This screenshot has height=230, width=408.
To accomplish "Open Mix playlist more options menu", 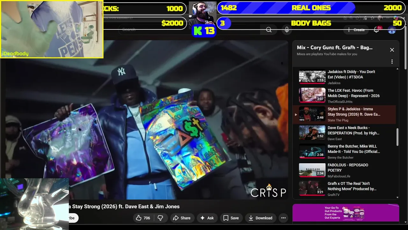I will tap(392, 62).
